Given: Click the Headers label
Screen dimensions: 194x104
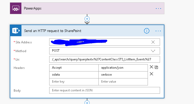Looking at the screenshot, I should [x=19, y=68].
